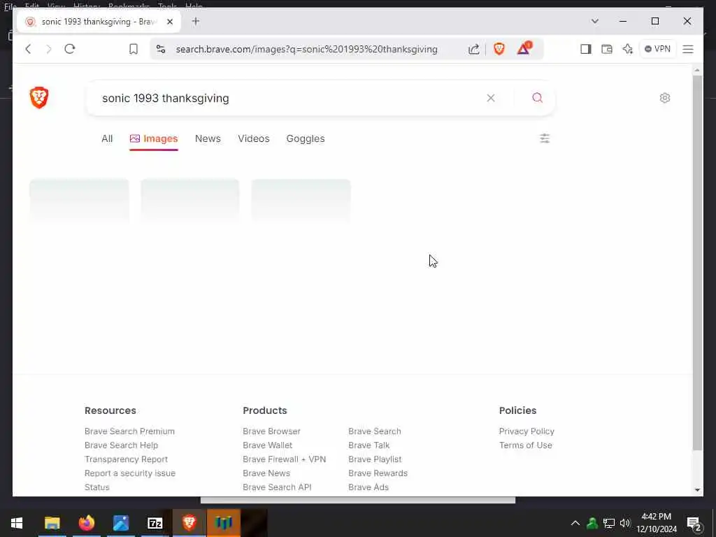Click the URL address bar
The height and width of the screenshot is (537, 716).
point(306,49)
